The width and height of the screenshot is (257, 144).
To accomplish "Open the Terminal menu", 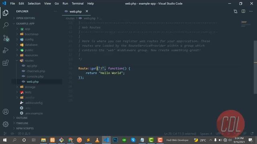I will tap(78, 4).
